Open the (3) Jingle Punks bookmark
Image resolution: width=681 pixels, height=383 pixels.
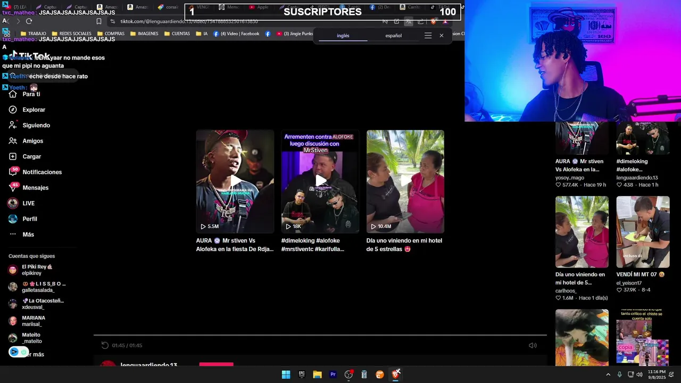point(295,34)
